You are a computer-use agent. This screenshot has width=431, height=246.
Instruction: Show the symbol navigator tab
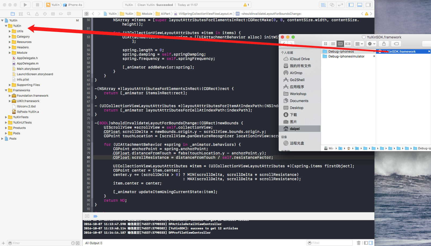tap(21, 14)
